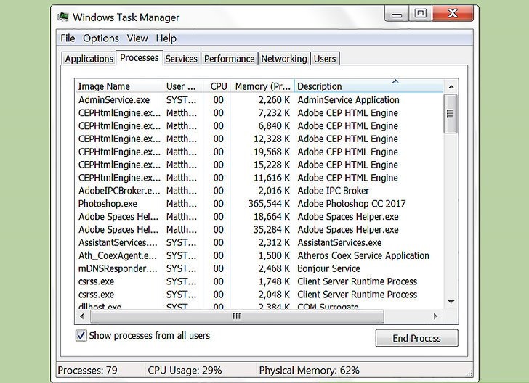
Task: Select CEPHtmlEngine process using 15,228 K
Action: [x=259, y=165]
